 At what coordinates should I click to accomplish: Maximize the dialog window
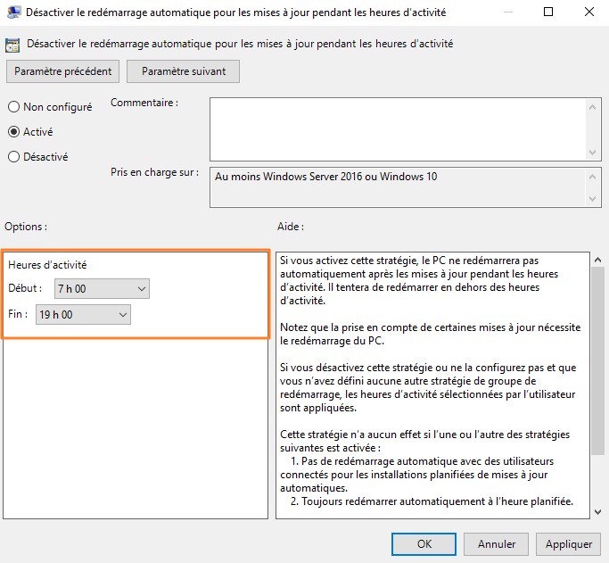point(548,12)
